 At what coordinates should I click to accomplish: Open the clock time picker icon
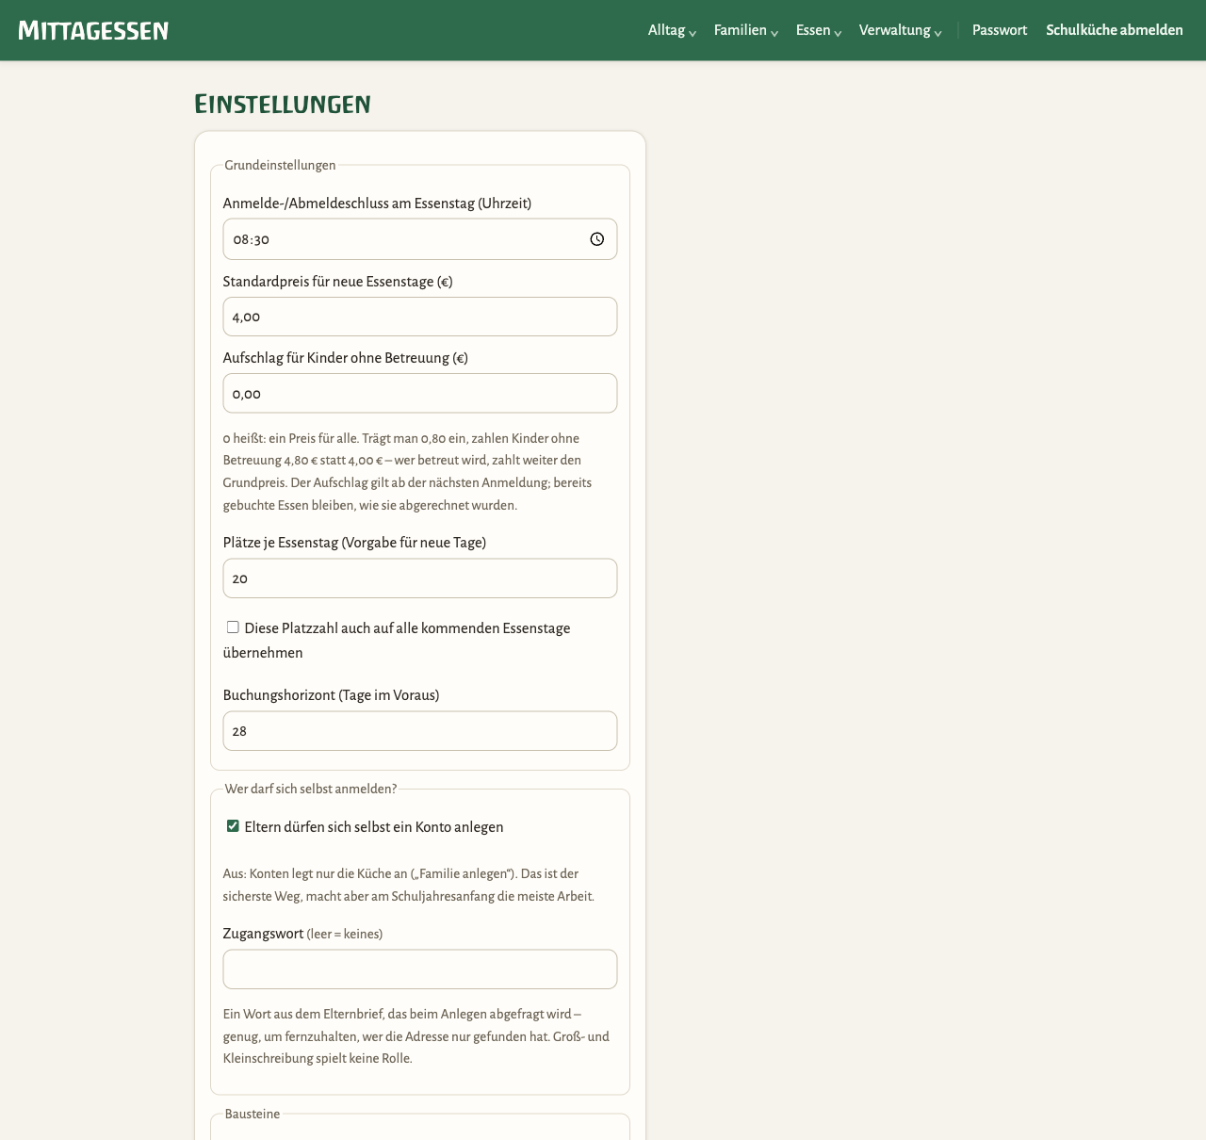[x=596, y=239]
